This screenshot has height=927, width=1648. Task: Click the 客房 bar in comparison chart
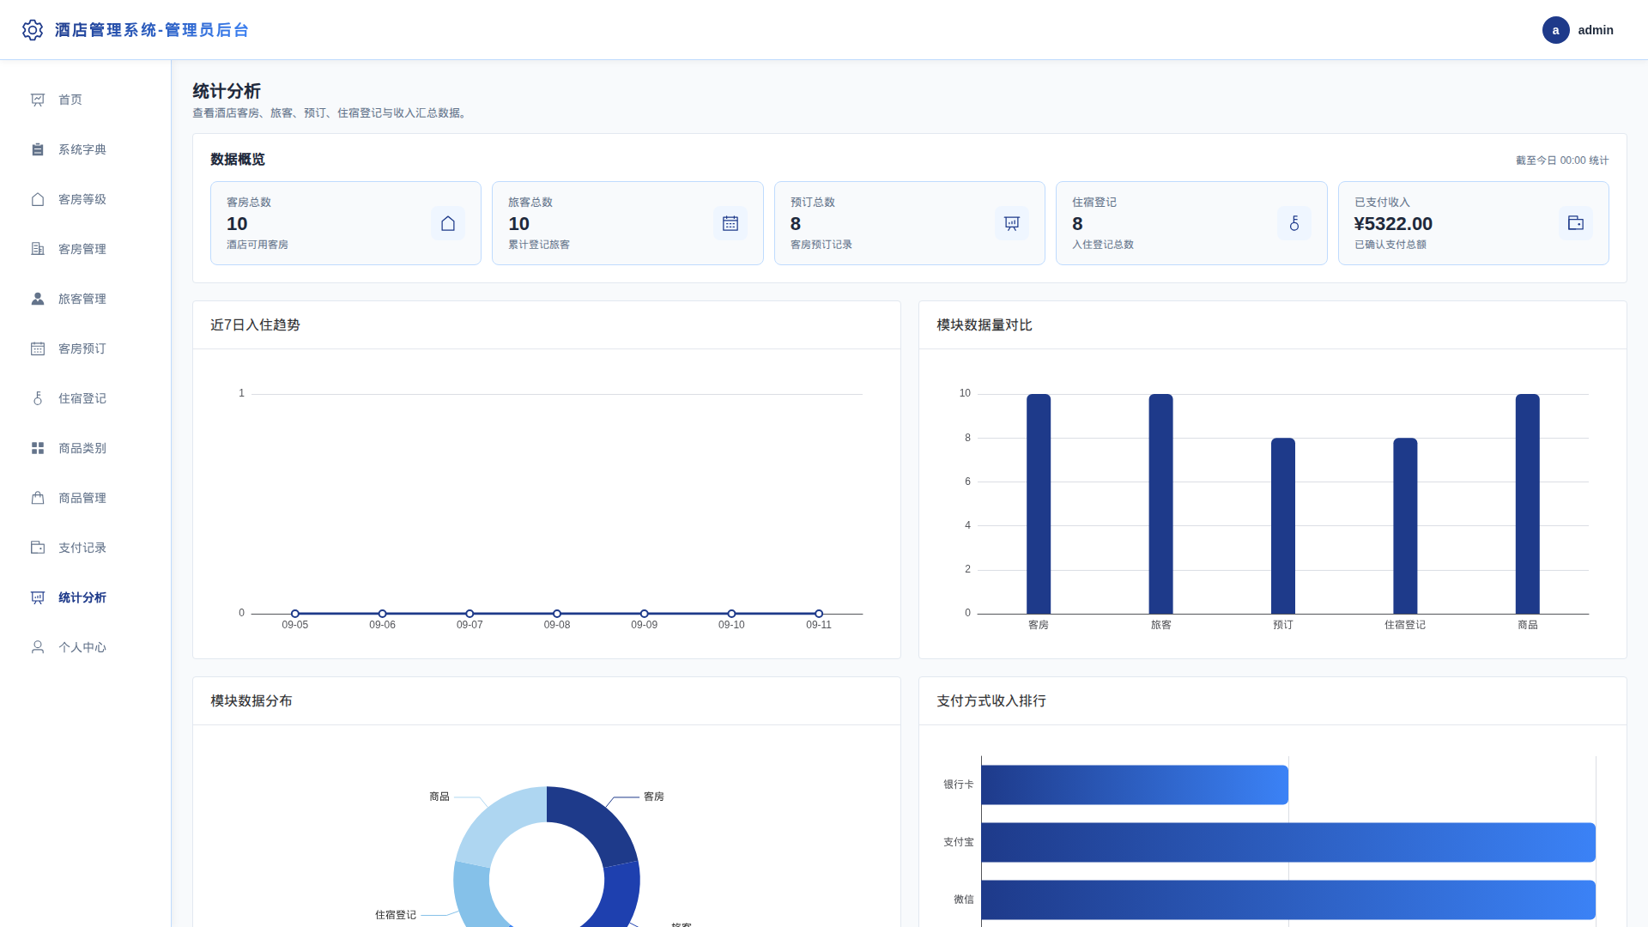click(1039, 504)
